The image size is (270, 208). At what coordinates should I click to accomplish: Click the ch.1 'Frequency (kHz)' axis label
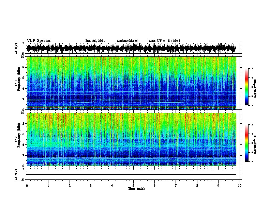[x=19, y=79]
